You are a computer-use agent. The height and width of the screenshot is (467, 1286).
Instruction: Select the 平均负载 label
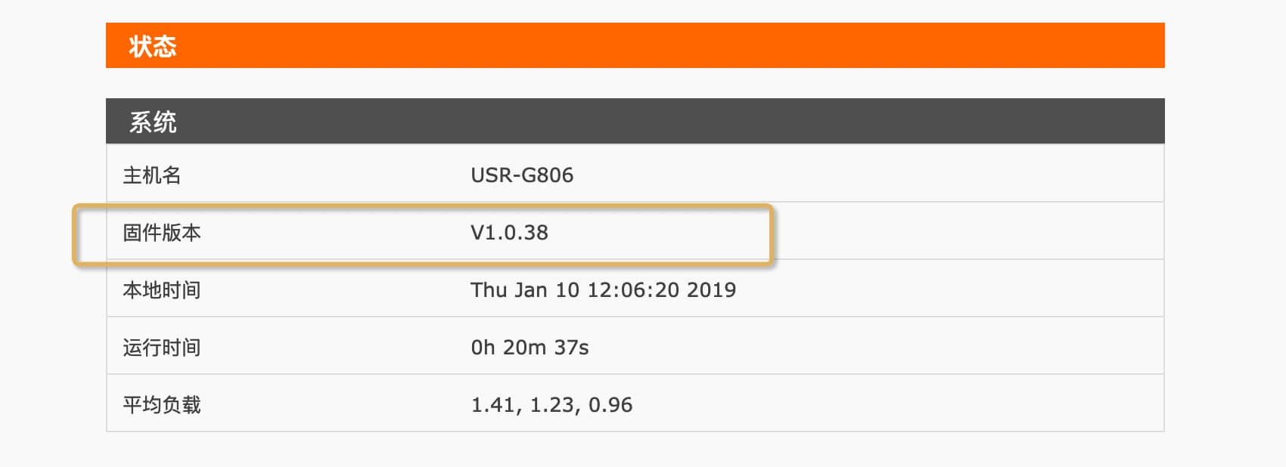[162, 405]
